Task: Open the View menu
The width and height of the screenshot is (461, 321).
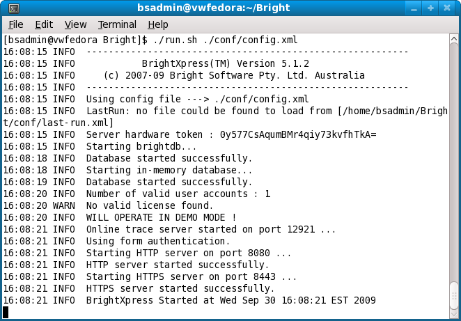Action: point(75,24)
